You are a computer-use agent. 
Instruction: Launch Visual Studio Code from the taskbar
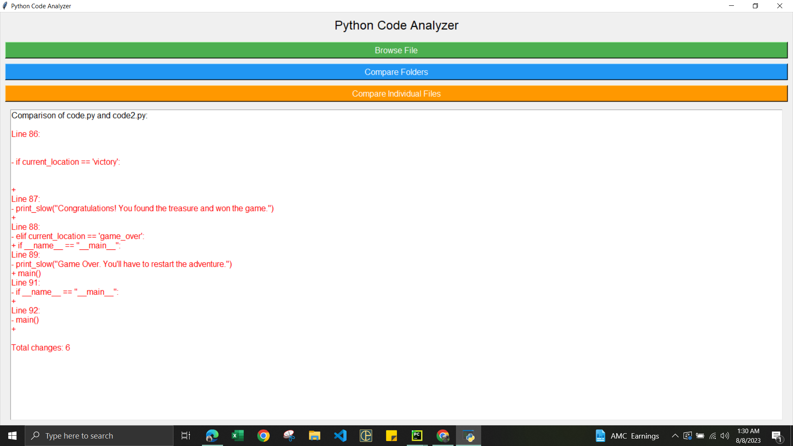pos(340,436)
